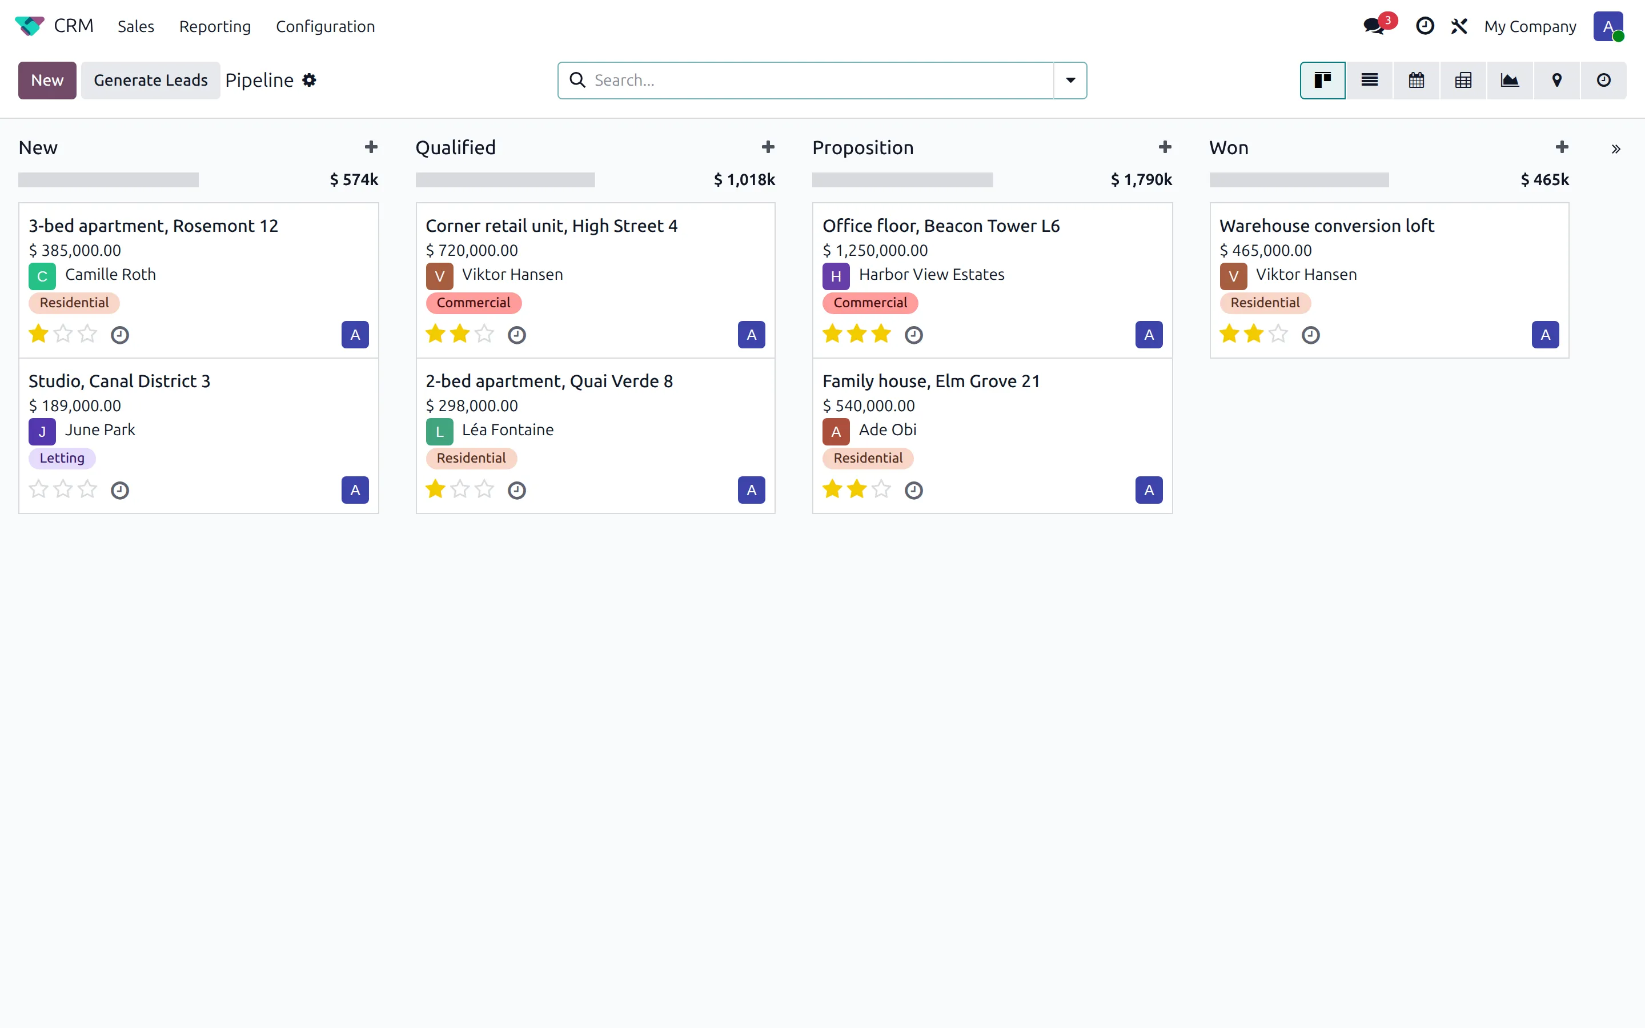Switch to Kanban view
The image size is (1645, 1028).
1322,80
